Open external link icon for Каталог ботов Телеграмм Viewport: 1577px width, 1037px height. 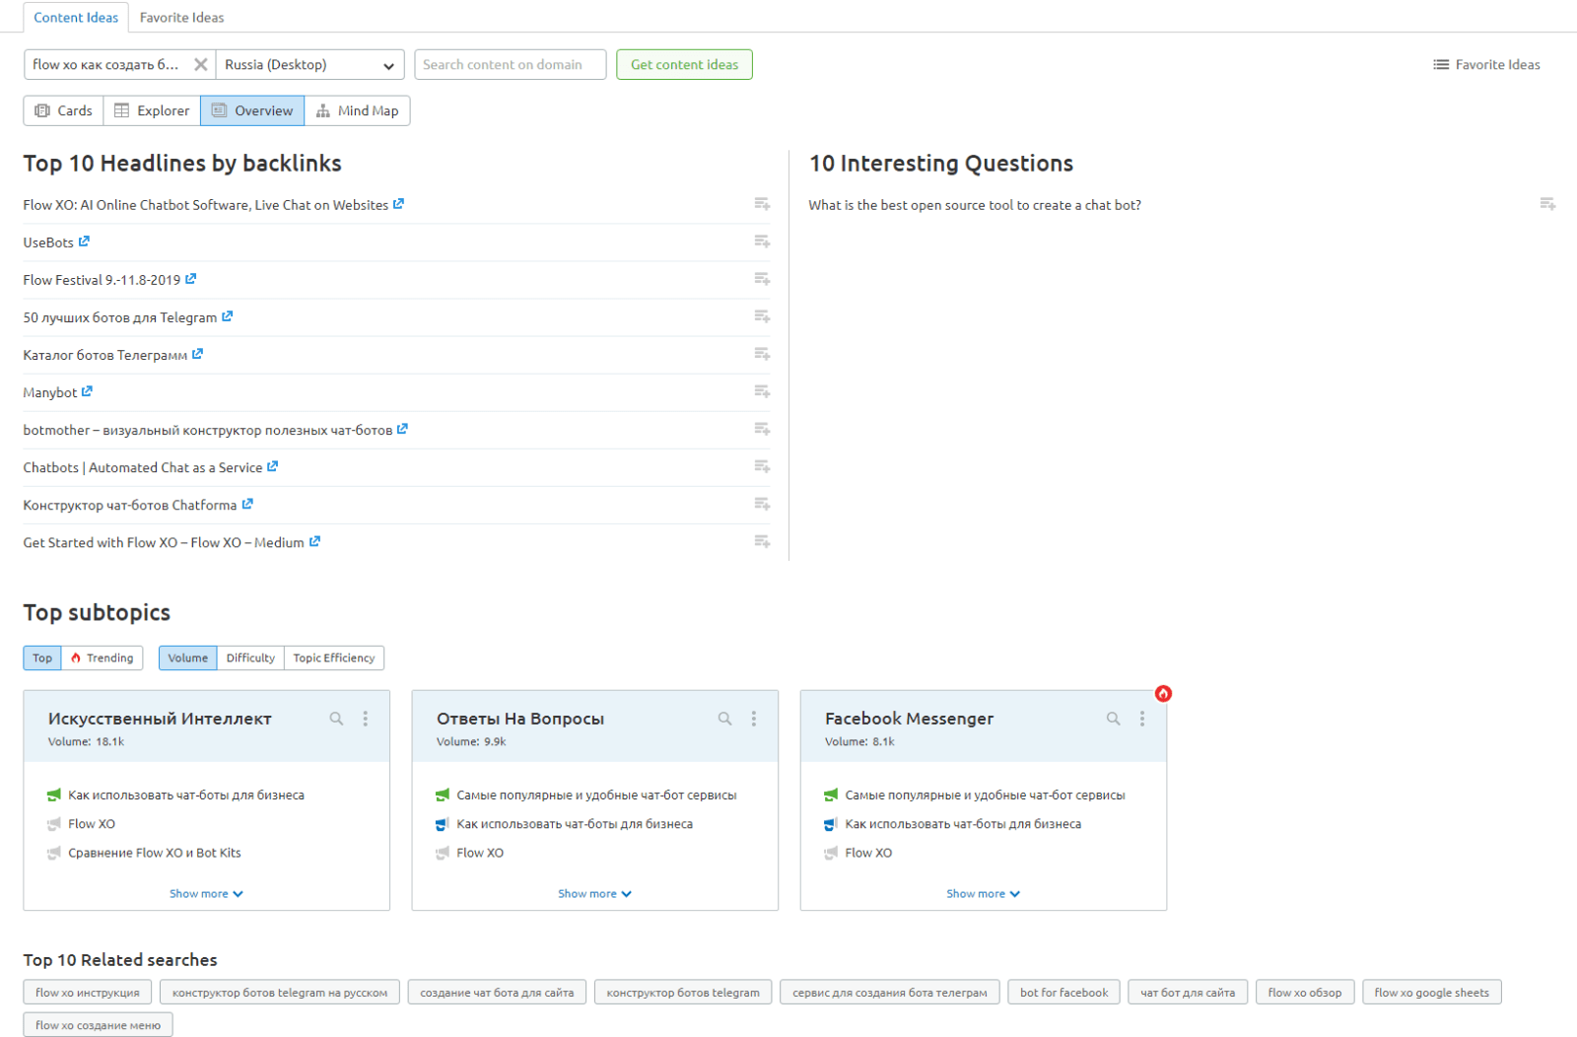pyautogui.click(x=197, y=354)
